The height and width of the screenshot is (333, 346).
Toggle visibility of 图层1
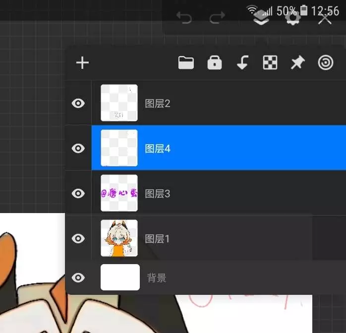click(x=78, y=238)
